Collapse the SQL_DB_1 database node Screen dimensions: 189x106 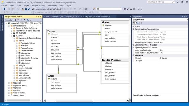click(x=12, y=36)
